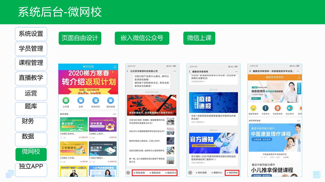325x182 pixels.
Task: Switch to the 微网校 sidebar item
Action: (31, 154)
